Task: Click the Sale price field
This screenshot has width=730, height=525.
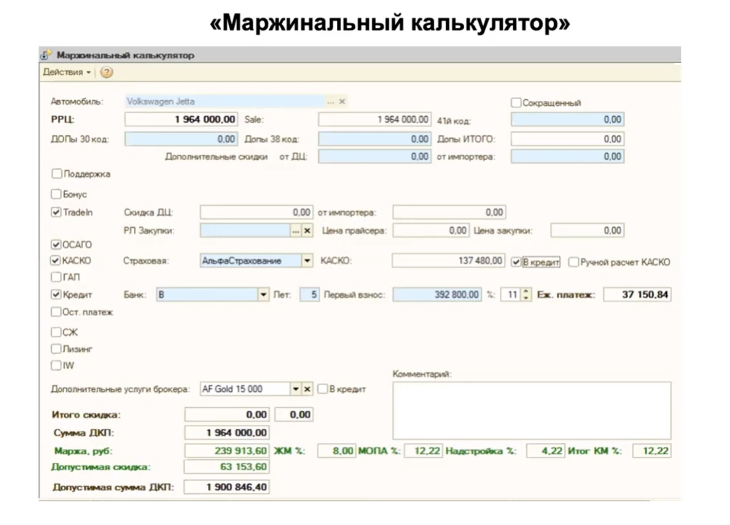Action: [375, 120]
